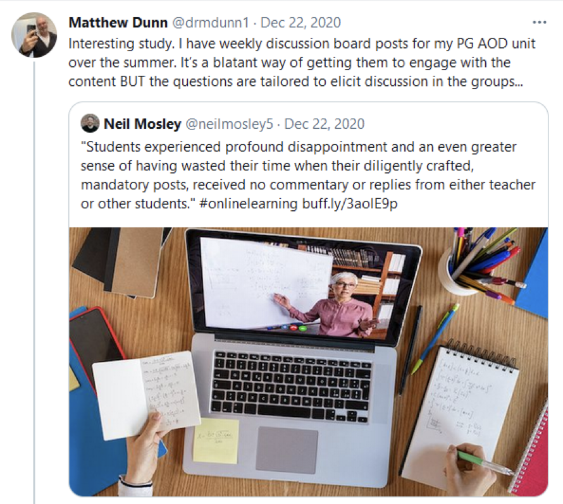
Task: Open Neil Mosley's display name
Action: [142, 124]
